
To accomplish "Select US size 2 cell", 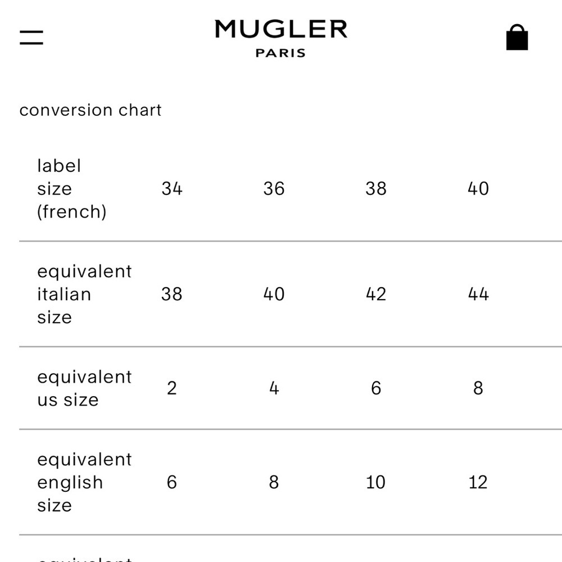I will tap(171, 388).
